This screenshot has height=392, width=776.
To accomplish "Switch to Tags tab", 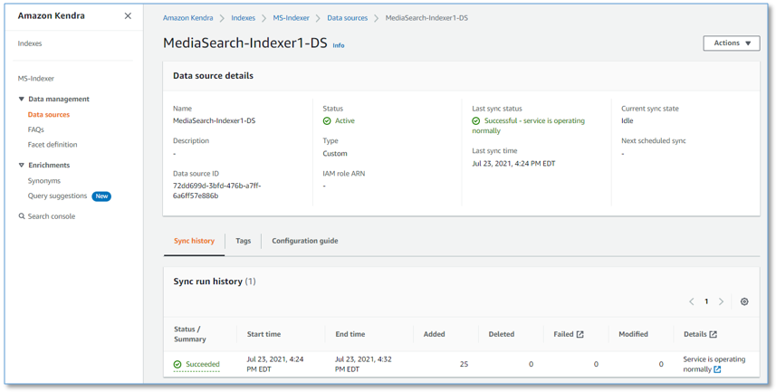I will [243, 241].
